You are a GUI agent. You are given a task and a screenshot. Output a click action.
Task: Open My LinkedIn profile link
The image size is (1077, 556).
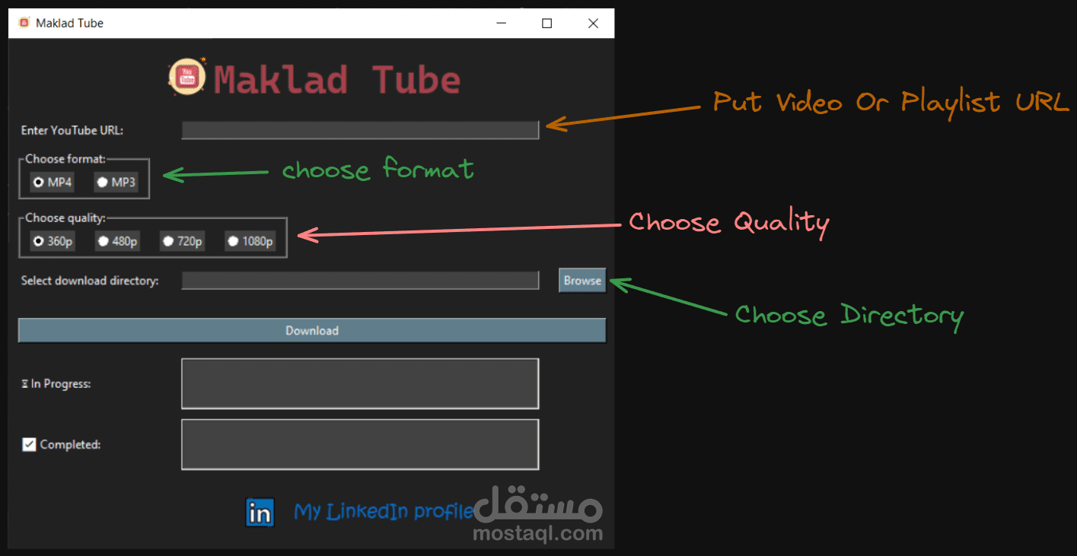coord(383,511)
